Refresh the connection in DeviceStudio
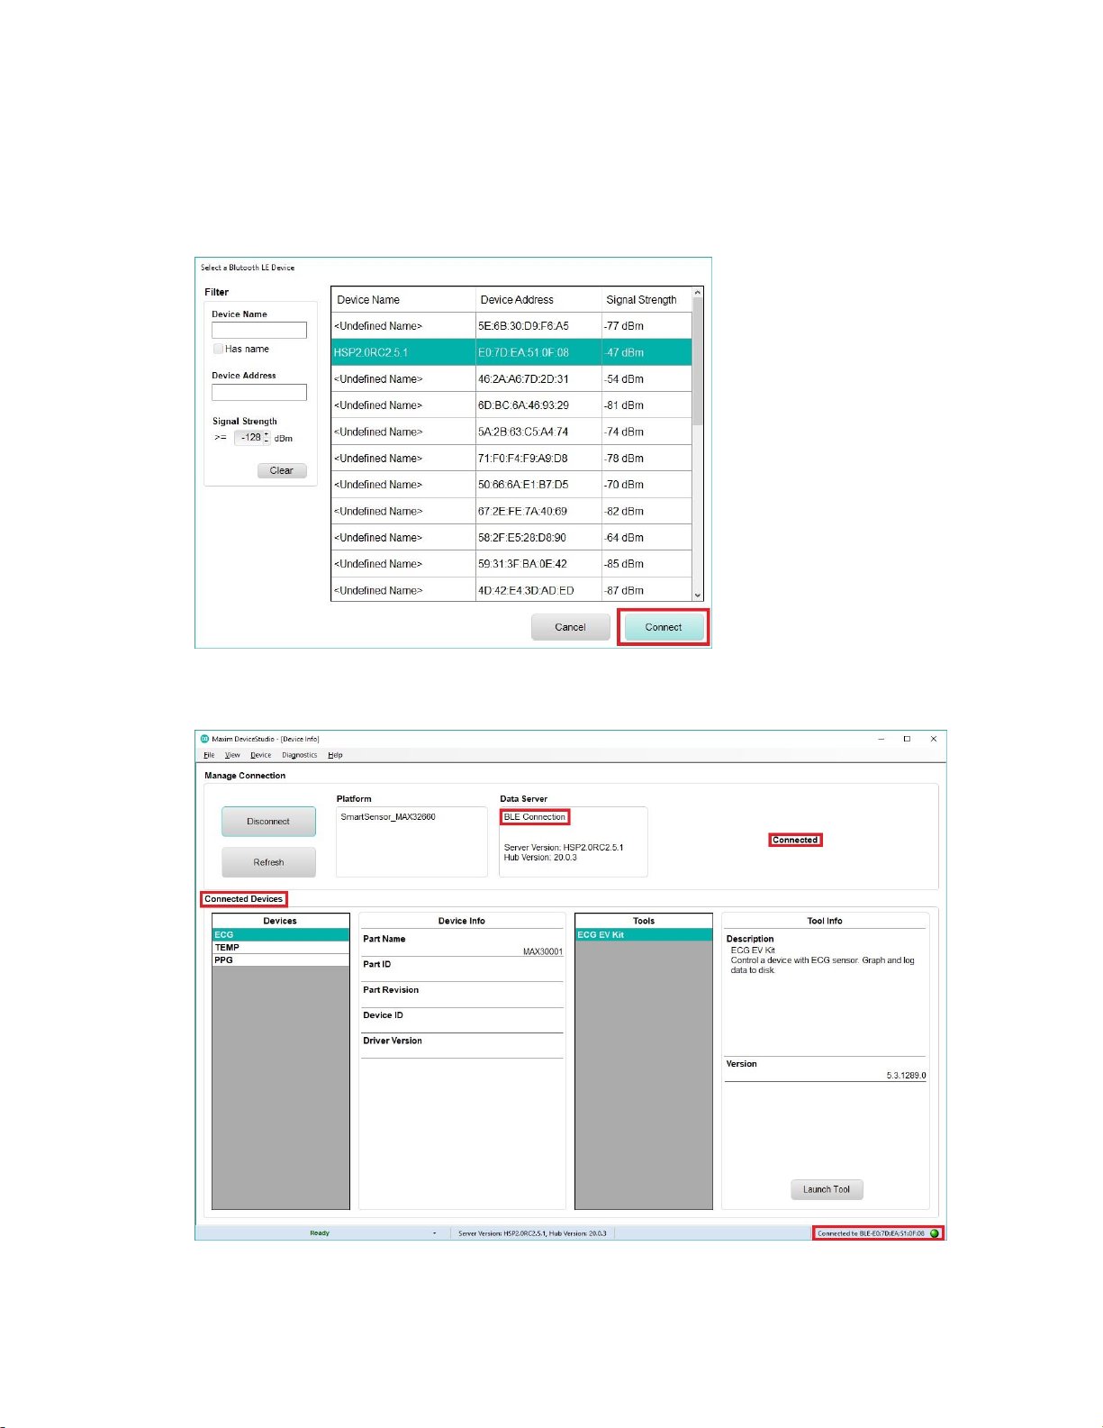 pyautogui.click(x=268, y=862)
